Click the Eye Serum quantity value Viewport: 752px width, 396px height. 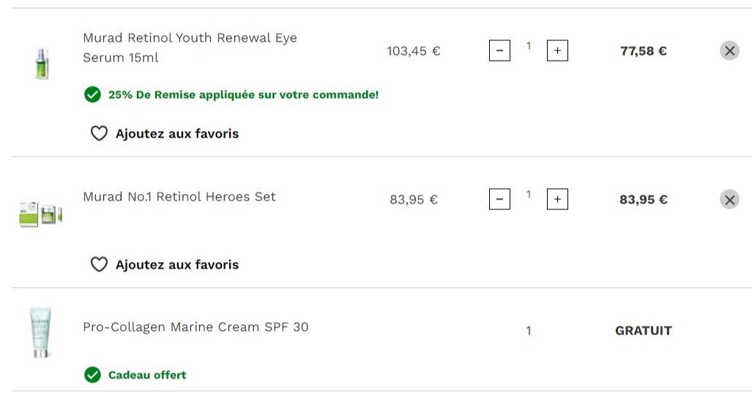[x=529, y=46]
